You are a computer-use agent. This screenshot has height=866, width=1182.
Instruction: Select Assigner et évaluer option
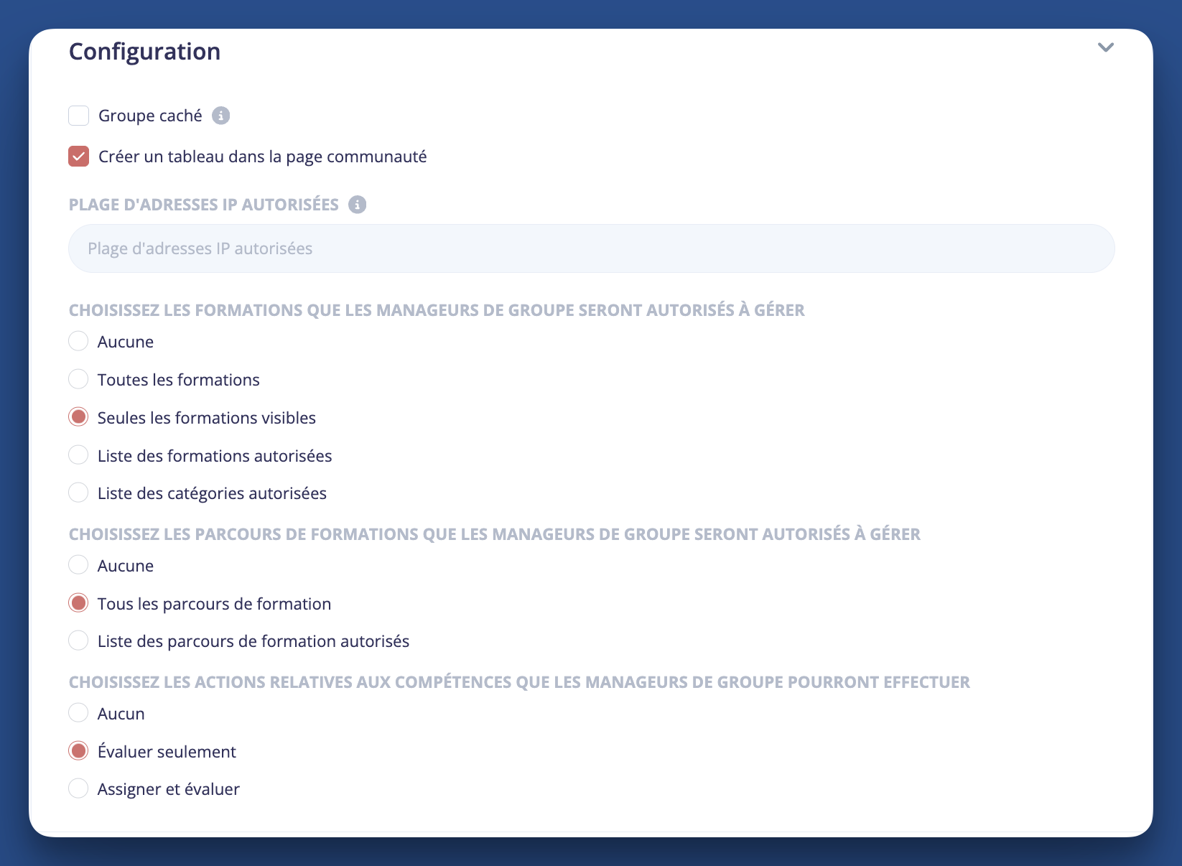point(78,788)
